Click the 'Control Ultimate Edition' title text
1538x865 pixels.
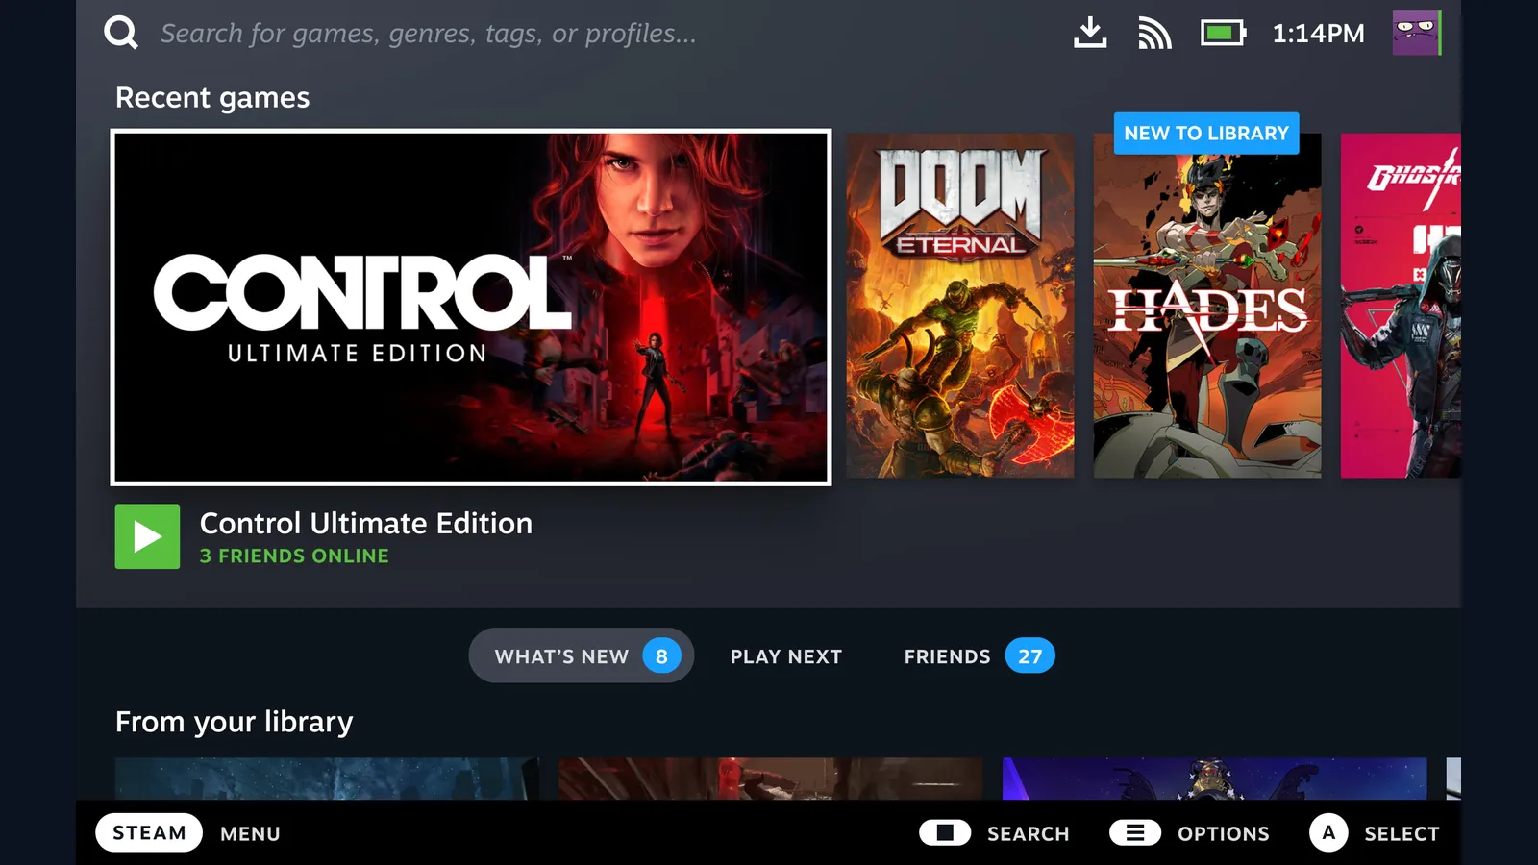[x=366, y=523]
